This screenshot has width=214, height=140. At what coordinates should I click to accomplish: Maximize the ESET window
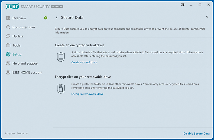(200, 5)
